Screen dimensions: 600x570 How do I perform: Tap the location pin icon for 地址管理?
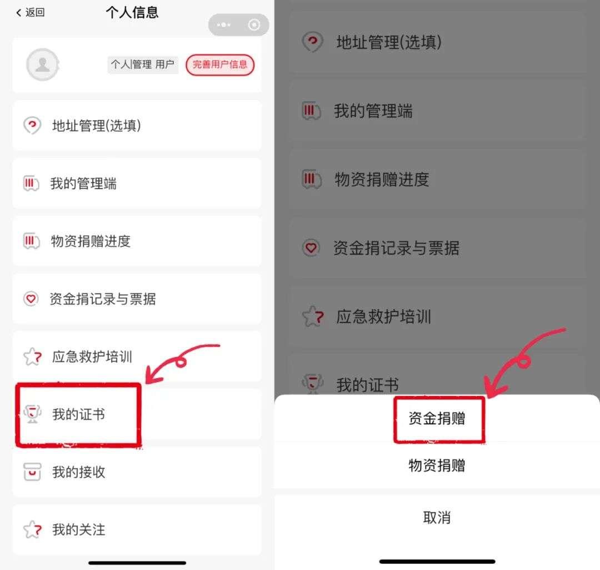click(x=32, y=125)
